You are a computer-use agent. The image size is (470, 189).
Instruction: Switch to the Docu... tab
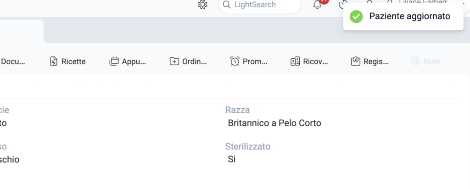point(13,61)
